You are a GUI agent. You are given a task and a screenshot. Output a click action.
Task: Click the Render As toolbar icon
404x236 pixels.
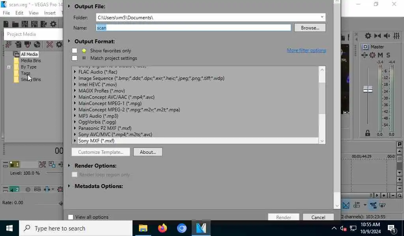tap(43, 24)
